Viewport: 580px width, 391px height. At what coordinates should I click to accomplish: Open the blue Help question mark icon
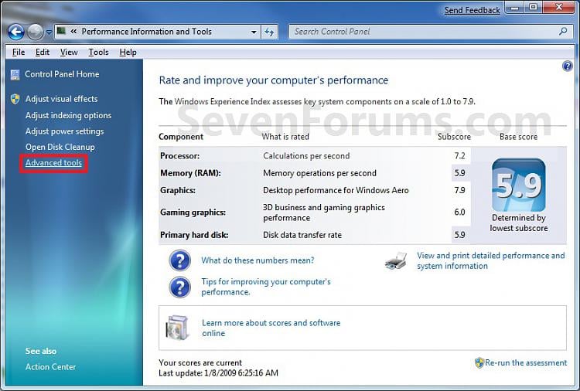coord(567,66)
